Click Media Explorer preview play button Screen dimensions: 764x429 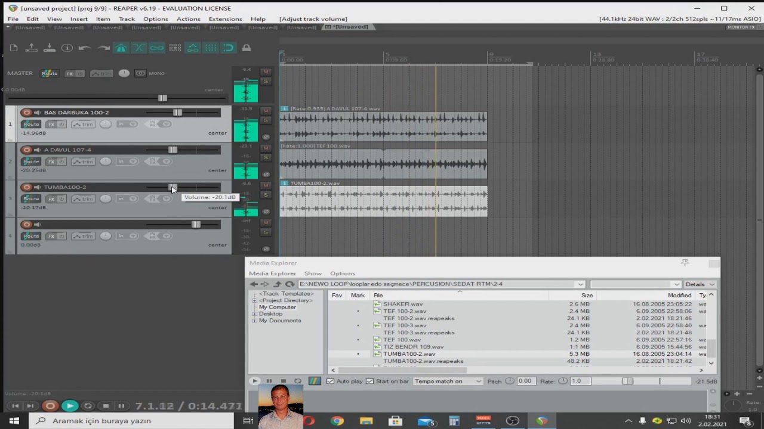coord(255,381)
